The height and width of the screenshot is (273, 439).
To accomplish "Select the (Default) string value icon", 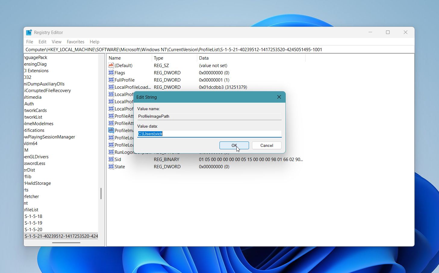I will coord(111,65).
